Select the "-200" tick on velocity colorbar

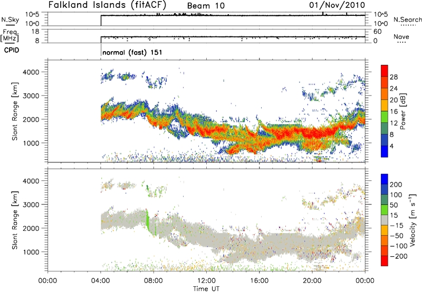[399, 256]
